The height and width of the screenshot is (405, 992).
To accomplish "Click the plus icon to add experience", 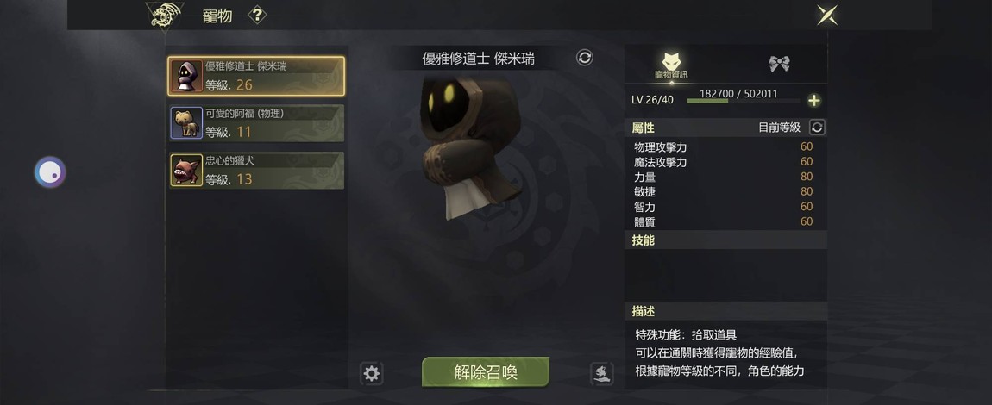I will click(813, 101).
